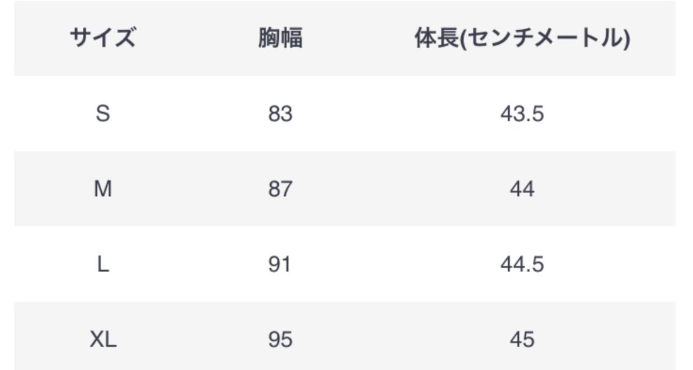Click the XL size cell
This screenshot has width=693, height=370.
[x=103, y=340]
